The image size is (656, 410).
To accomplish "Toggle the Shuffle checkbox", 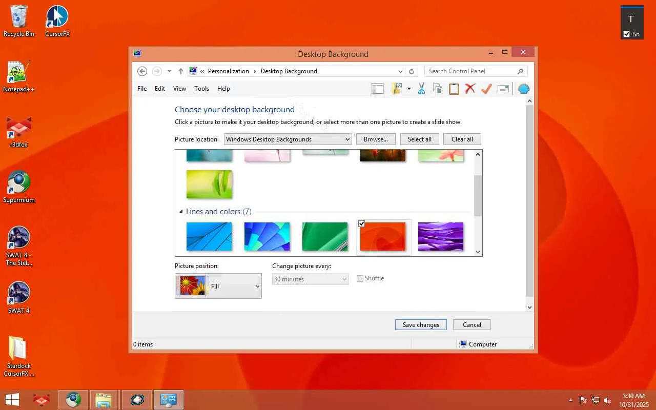I will (x=360, y=278).
